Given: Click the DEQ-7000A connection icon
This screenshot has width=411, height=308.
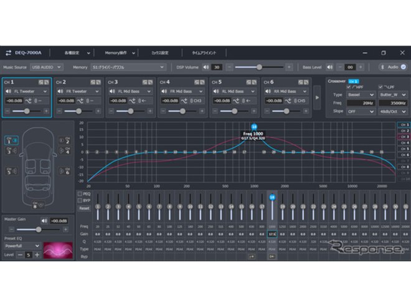Looking at the screenshot, I should pos(8,53).
